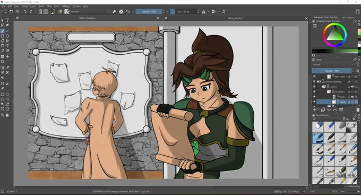
Task: Toggle vertical mirror mode
Action: tap(214, 12)
